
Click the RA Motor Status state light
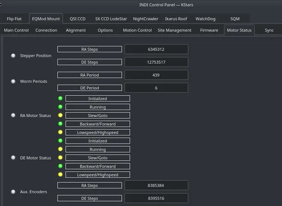click(x=13, y=115)
